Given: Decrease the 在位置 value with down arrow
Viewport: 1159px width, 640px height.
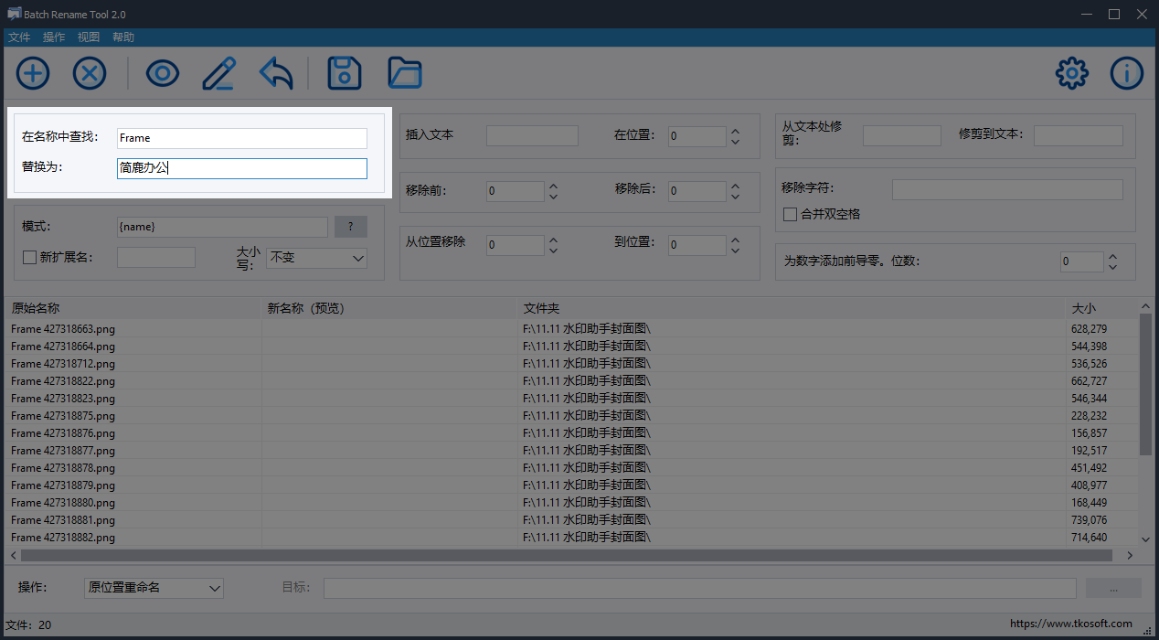Looking at the screenshot, I should [736, 142].
